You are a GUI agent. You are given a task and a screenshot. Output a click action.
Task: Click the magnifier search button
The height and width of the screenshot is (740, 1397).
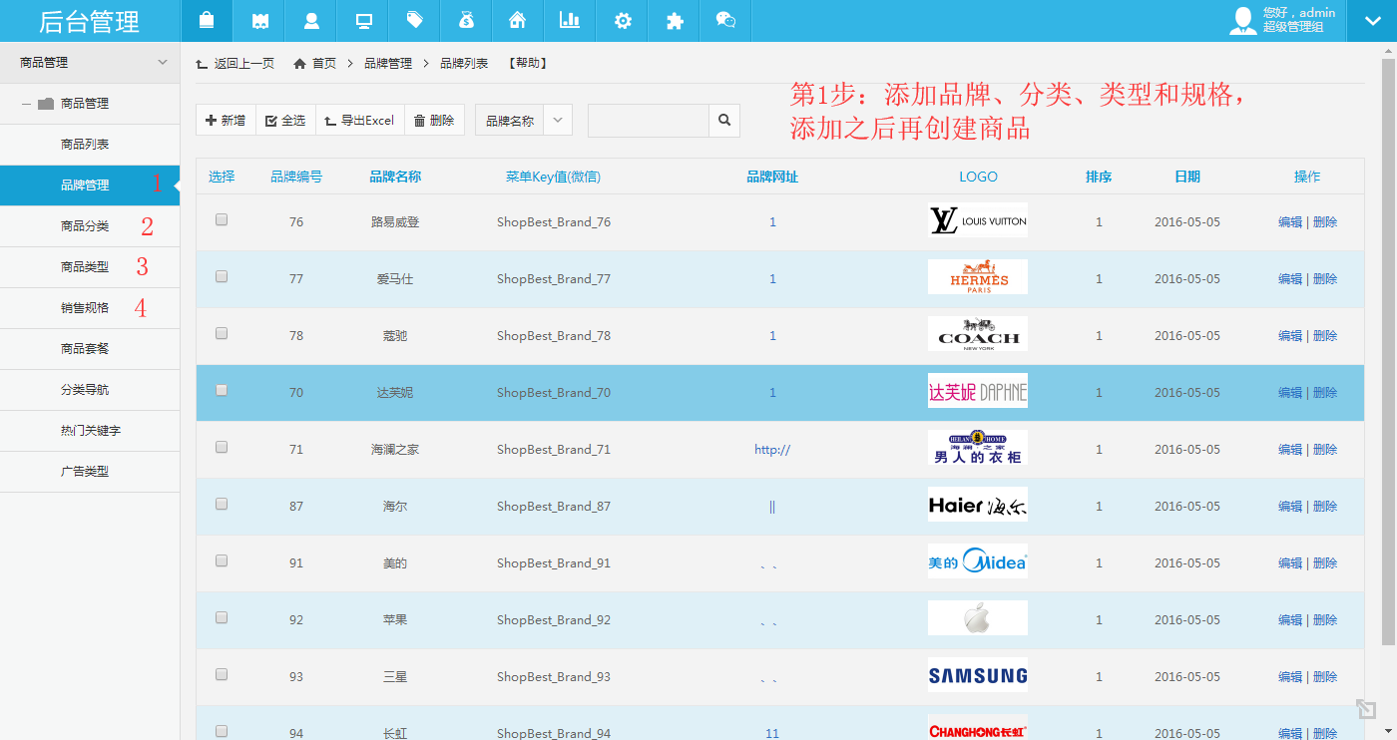pos(724,120)
